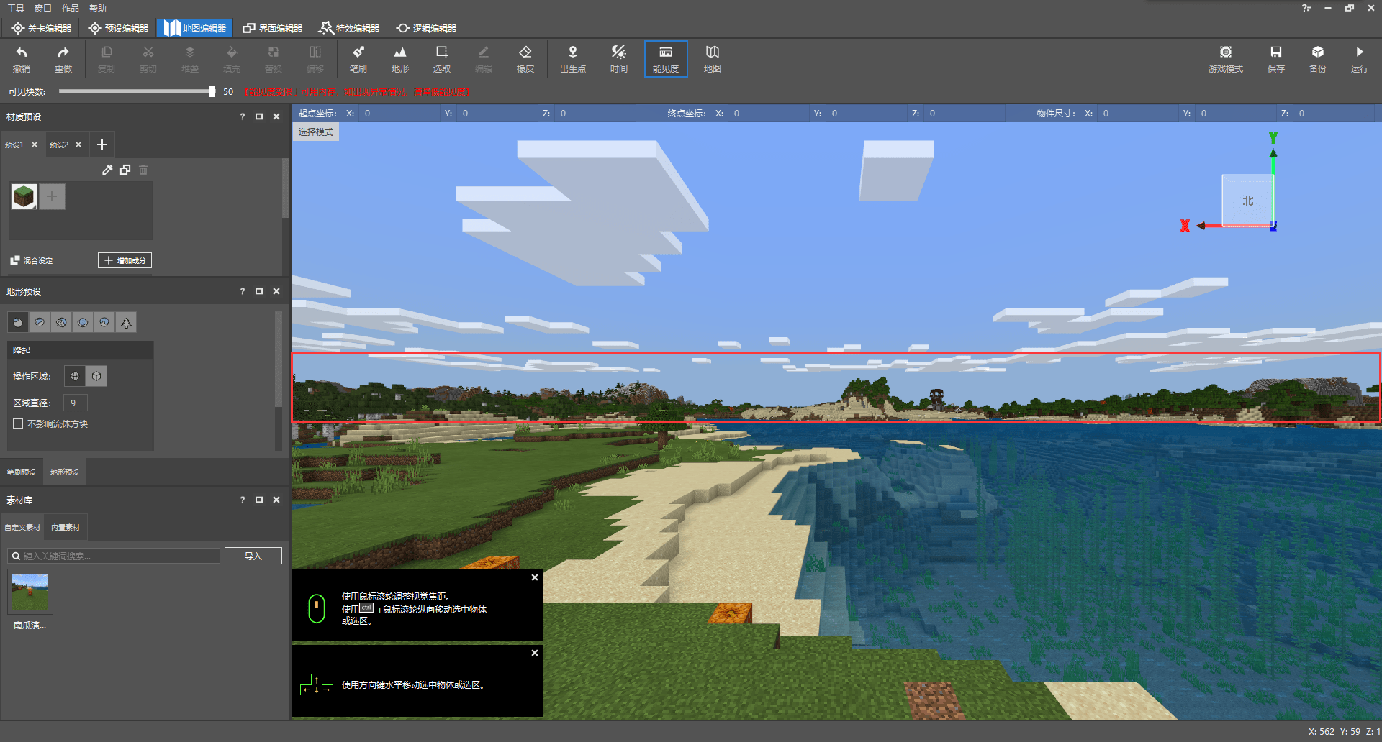
Task: Click the 导入 import button
Action: pyautogui.click(x=253, y=556)
